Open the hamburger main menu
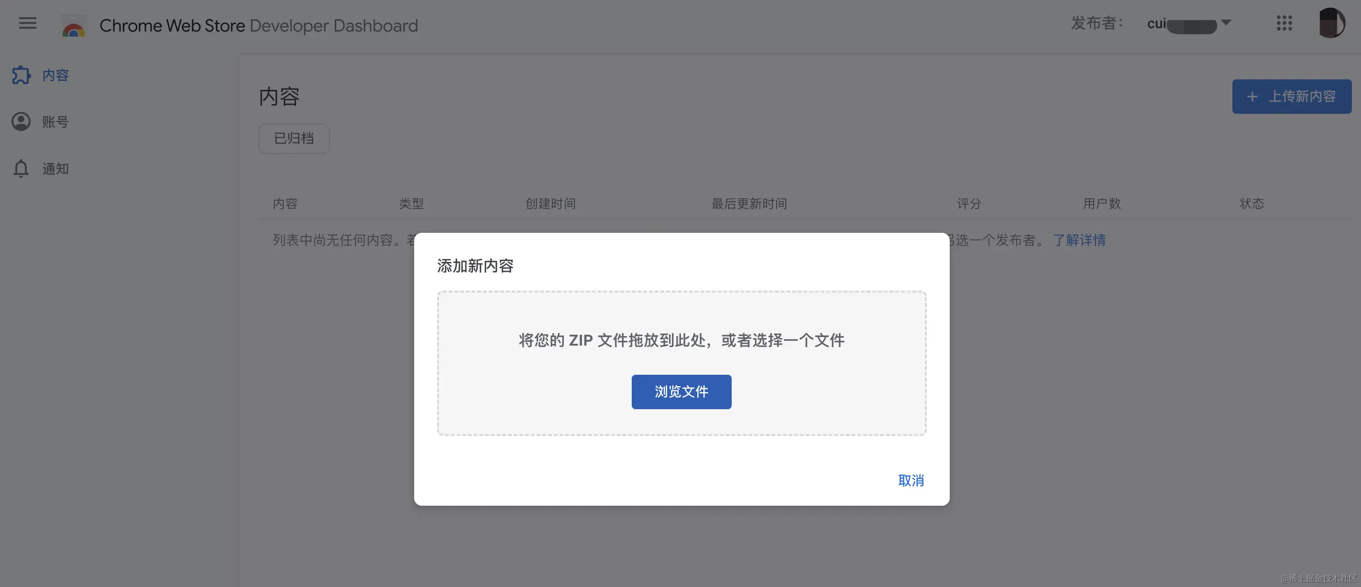This screenshot has height=587, width=1361. coord(27,23)
